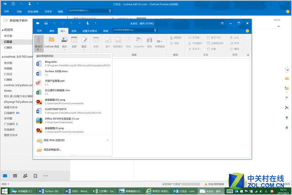The image size is (292, 195).
Task: Open Folder (文件夹) tab in main Outlook
Action: 48,11
